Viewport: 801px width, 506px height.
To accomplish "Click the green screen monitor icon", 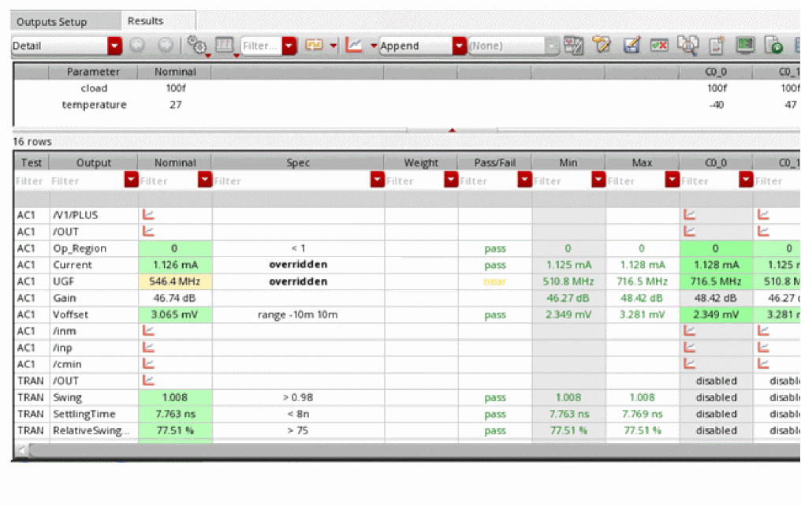I will click(745, 46).
